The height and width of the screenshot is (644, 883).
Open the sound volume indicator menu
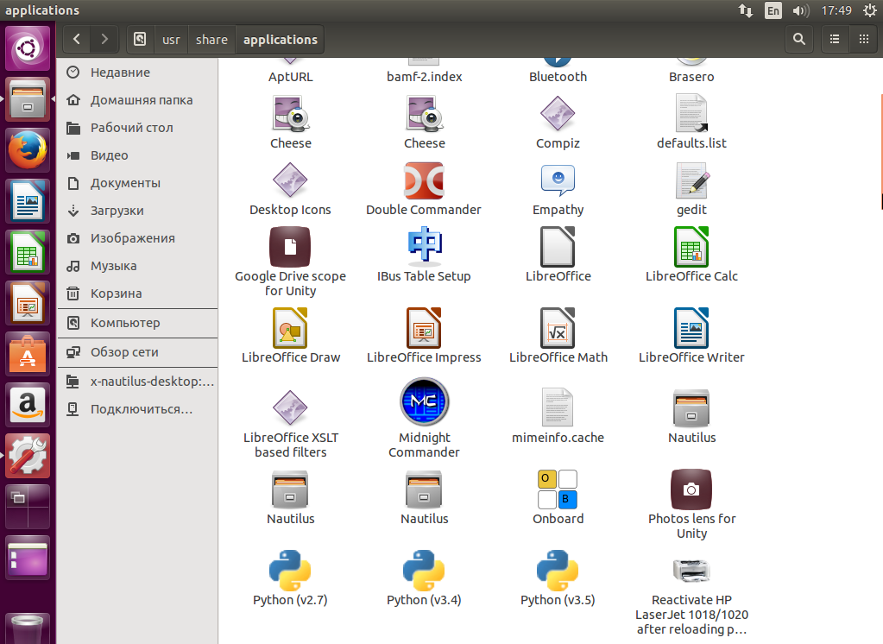tap(800, 11)
